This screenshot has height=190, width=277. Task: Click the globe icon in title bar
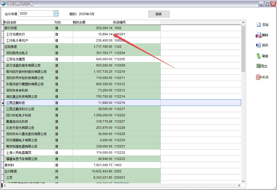coord(3,4)
